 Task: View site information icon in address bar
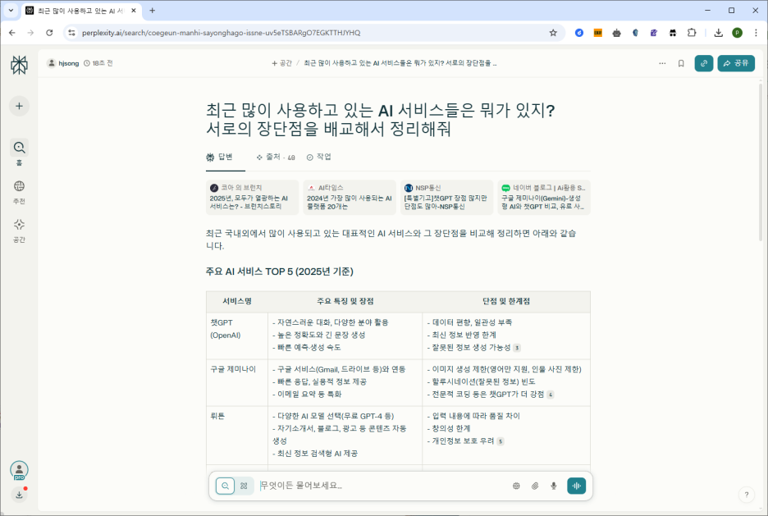point(71,33)
